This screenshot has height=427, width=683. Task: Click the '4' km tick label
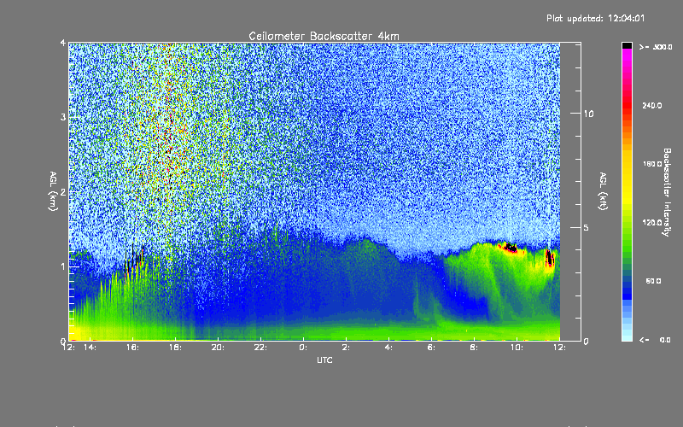63,43
